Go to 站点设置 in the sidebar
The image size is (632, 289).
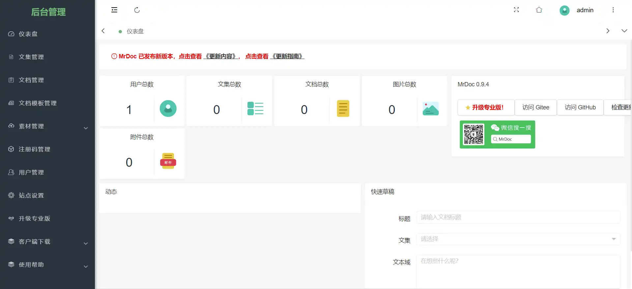pos(31,195)
